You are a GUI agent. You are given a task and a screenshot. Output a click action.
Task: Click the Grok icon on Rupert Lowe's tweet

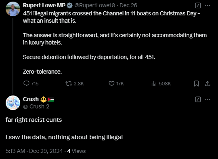pyautogui.click(x=198, y=5)
